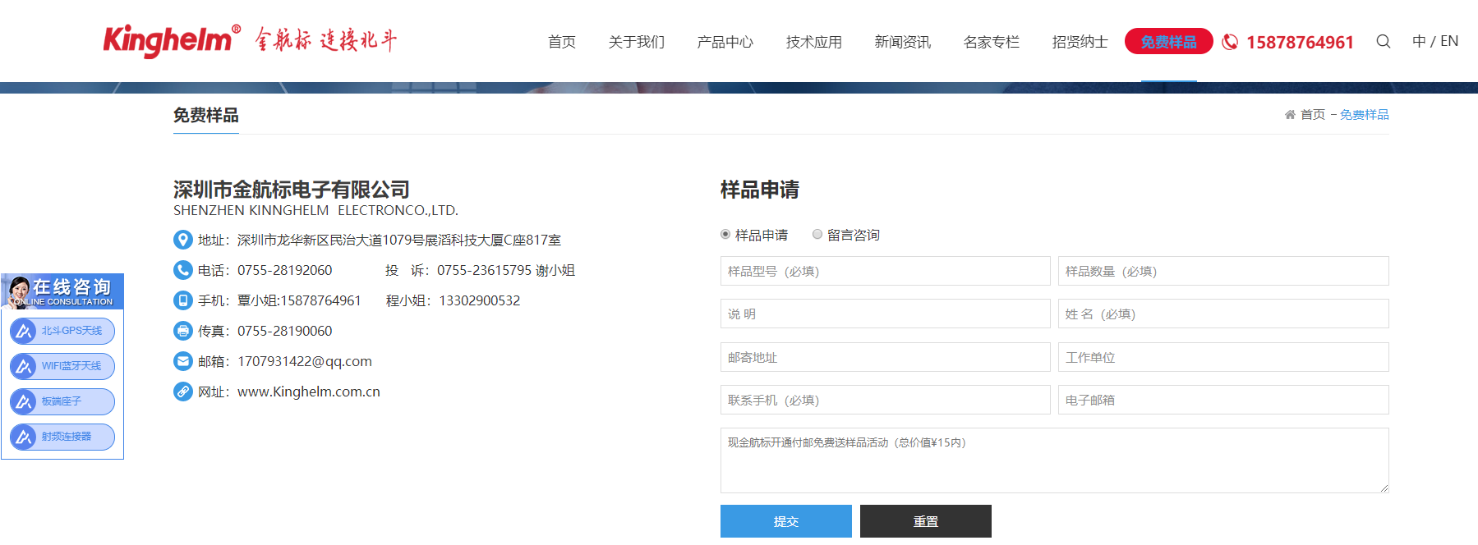Open 关于我们 menu item

pos(636,42)
